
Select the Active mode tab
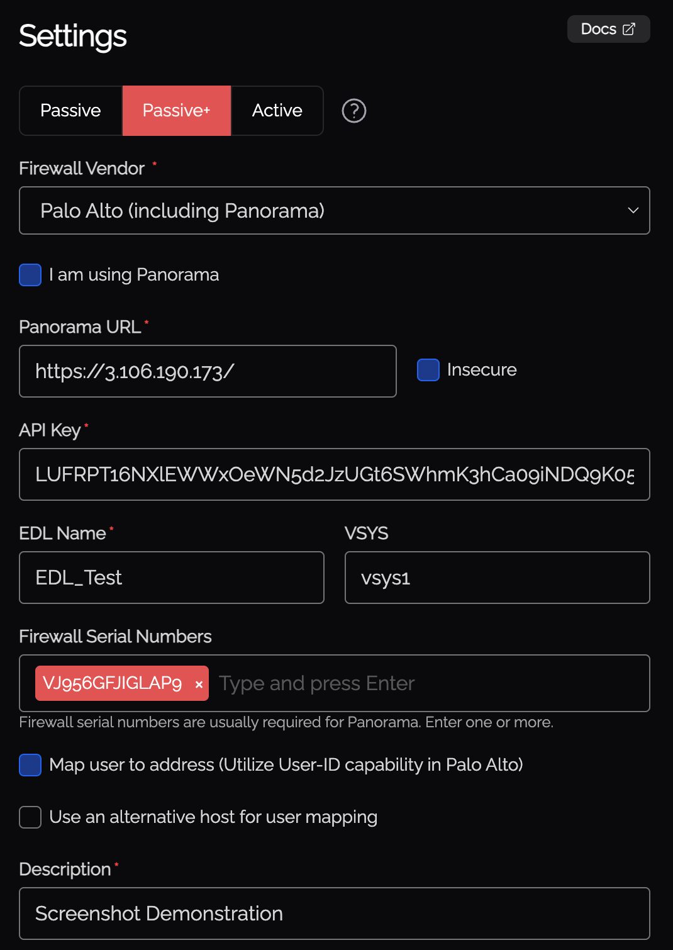277,110
